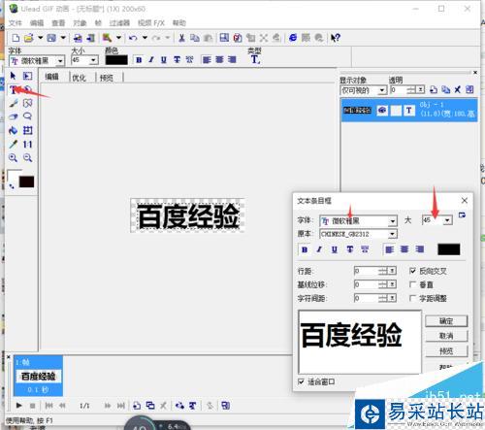Expand the Open file arrow dropdown
The image size is (485, 430).
(40, 38)
